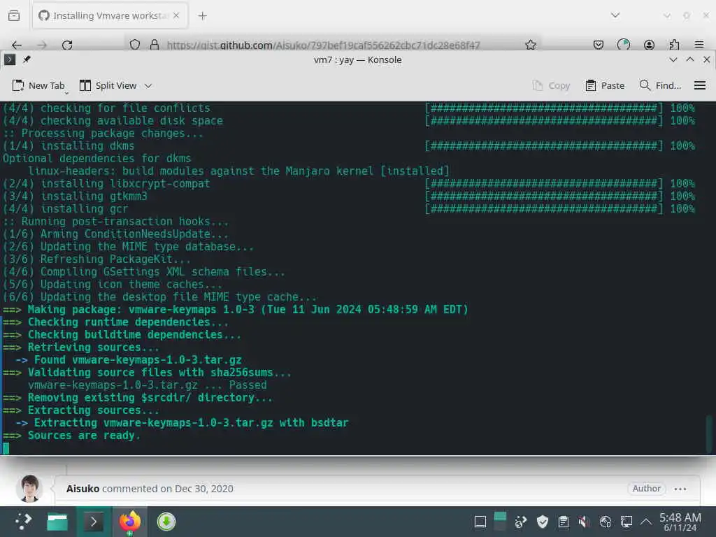The image size is (716, 537).
Task: Open the clipboard tray icon
Action: (x=564, y=522)
